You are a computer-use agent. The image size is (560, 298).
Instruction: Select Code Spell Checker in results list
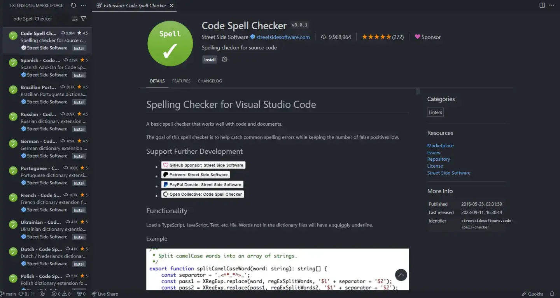coord(47,40)
